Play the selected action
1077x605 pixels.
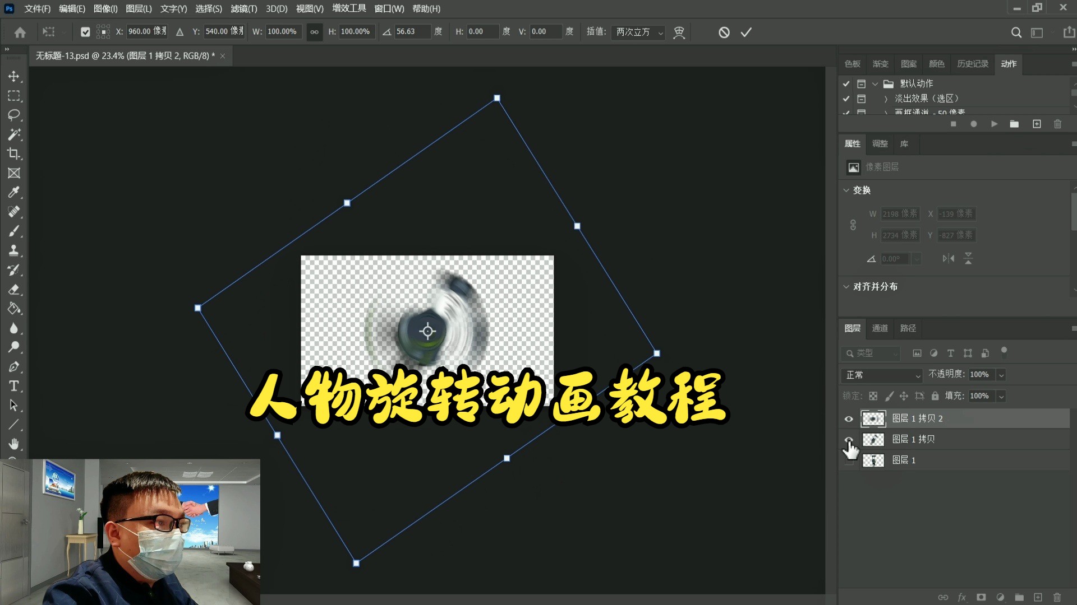[994, 124]
